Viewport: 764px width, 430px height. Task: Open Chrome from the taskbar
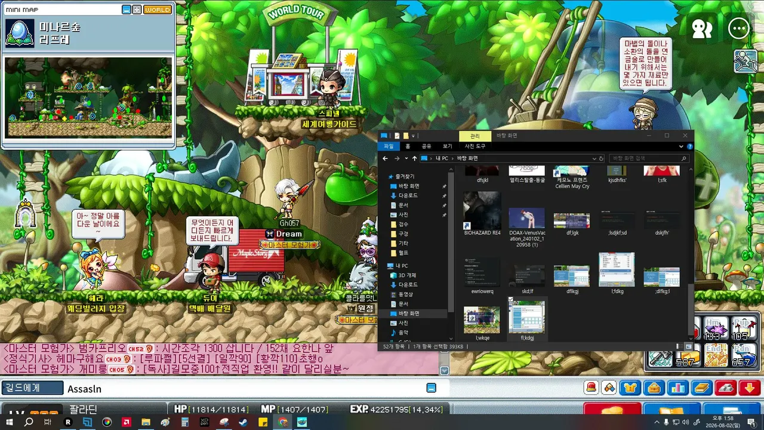point(282,422)
